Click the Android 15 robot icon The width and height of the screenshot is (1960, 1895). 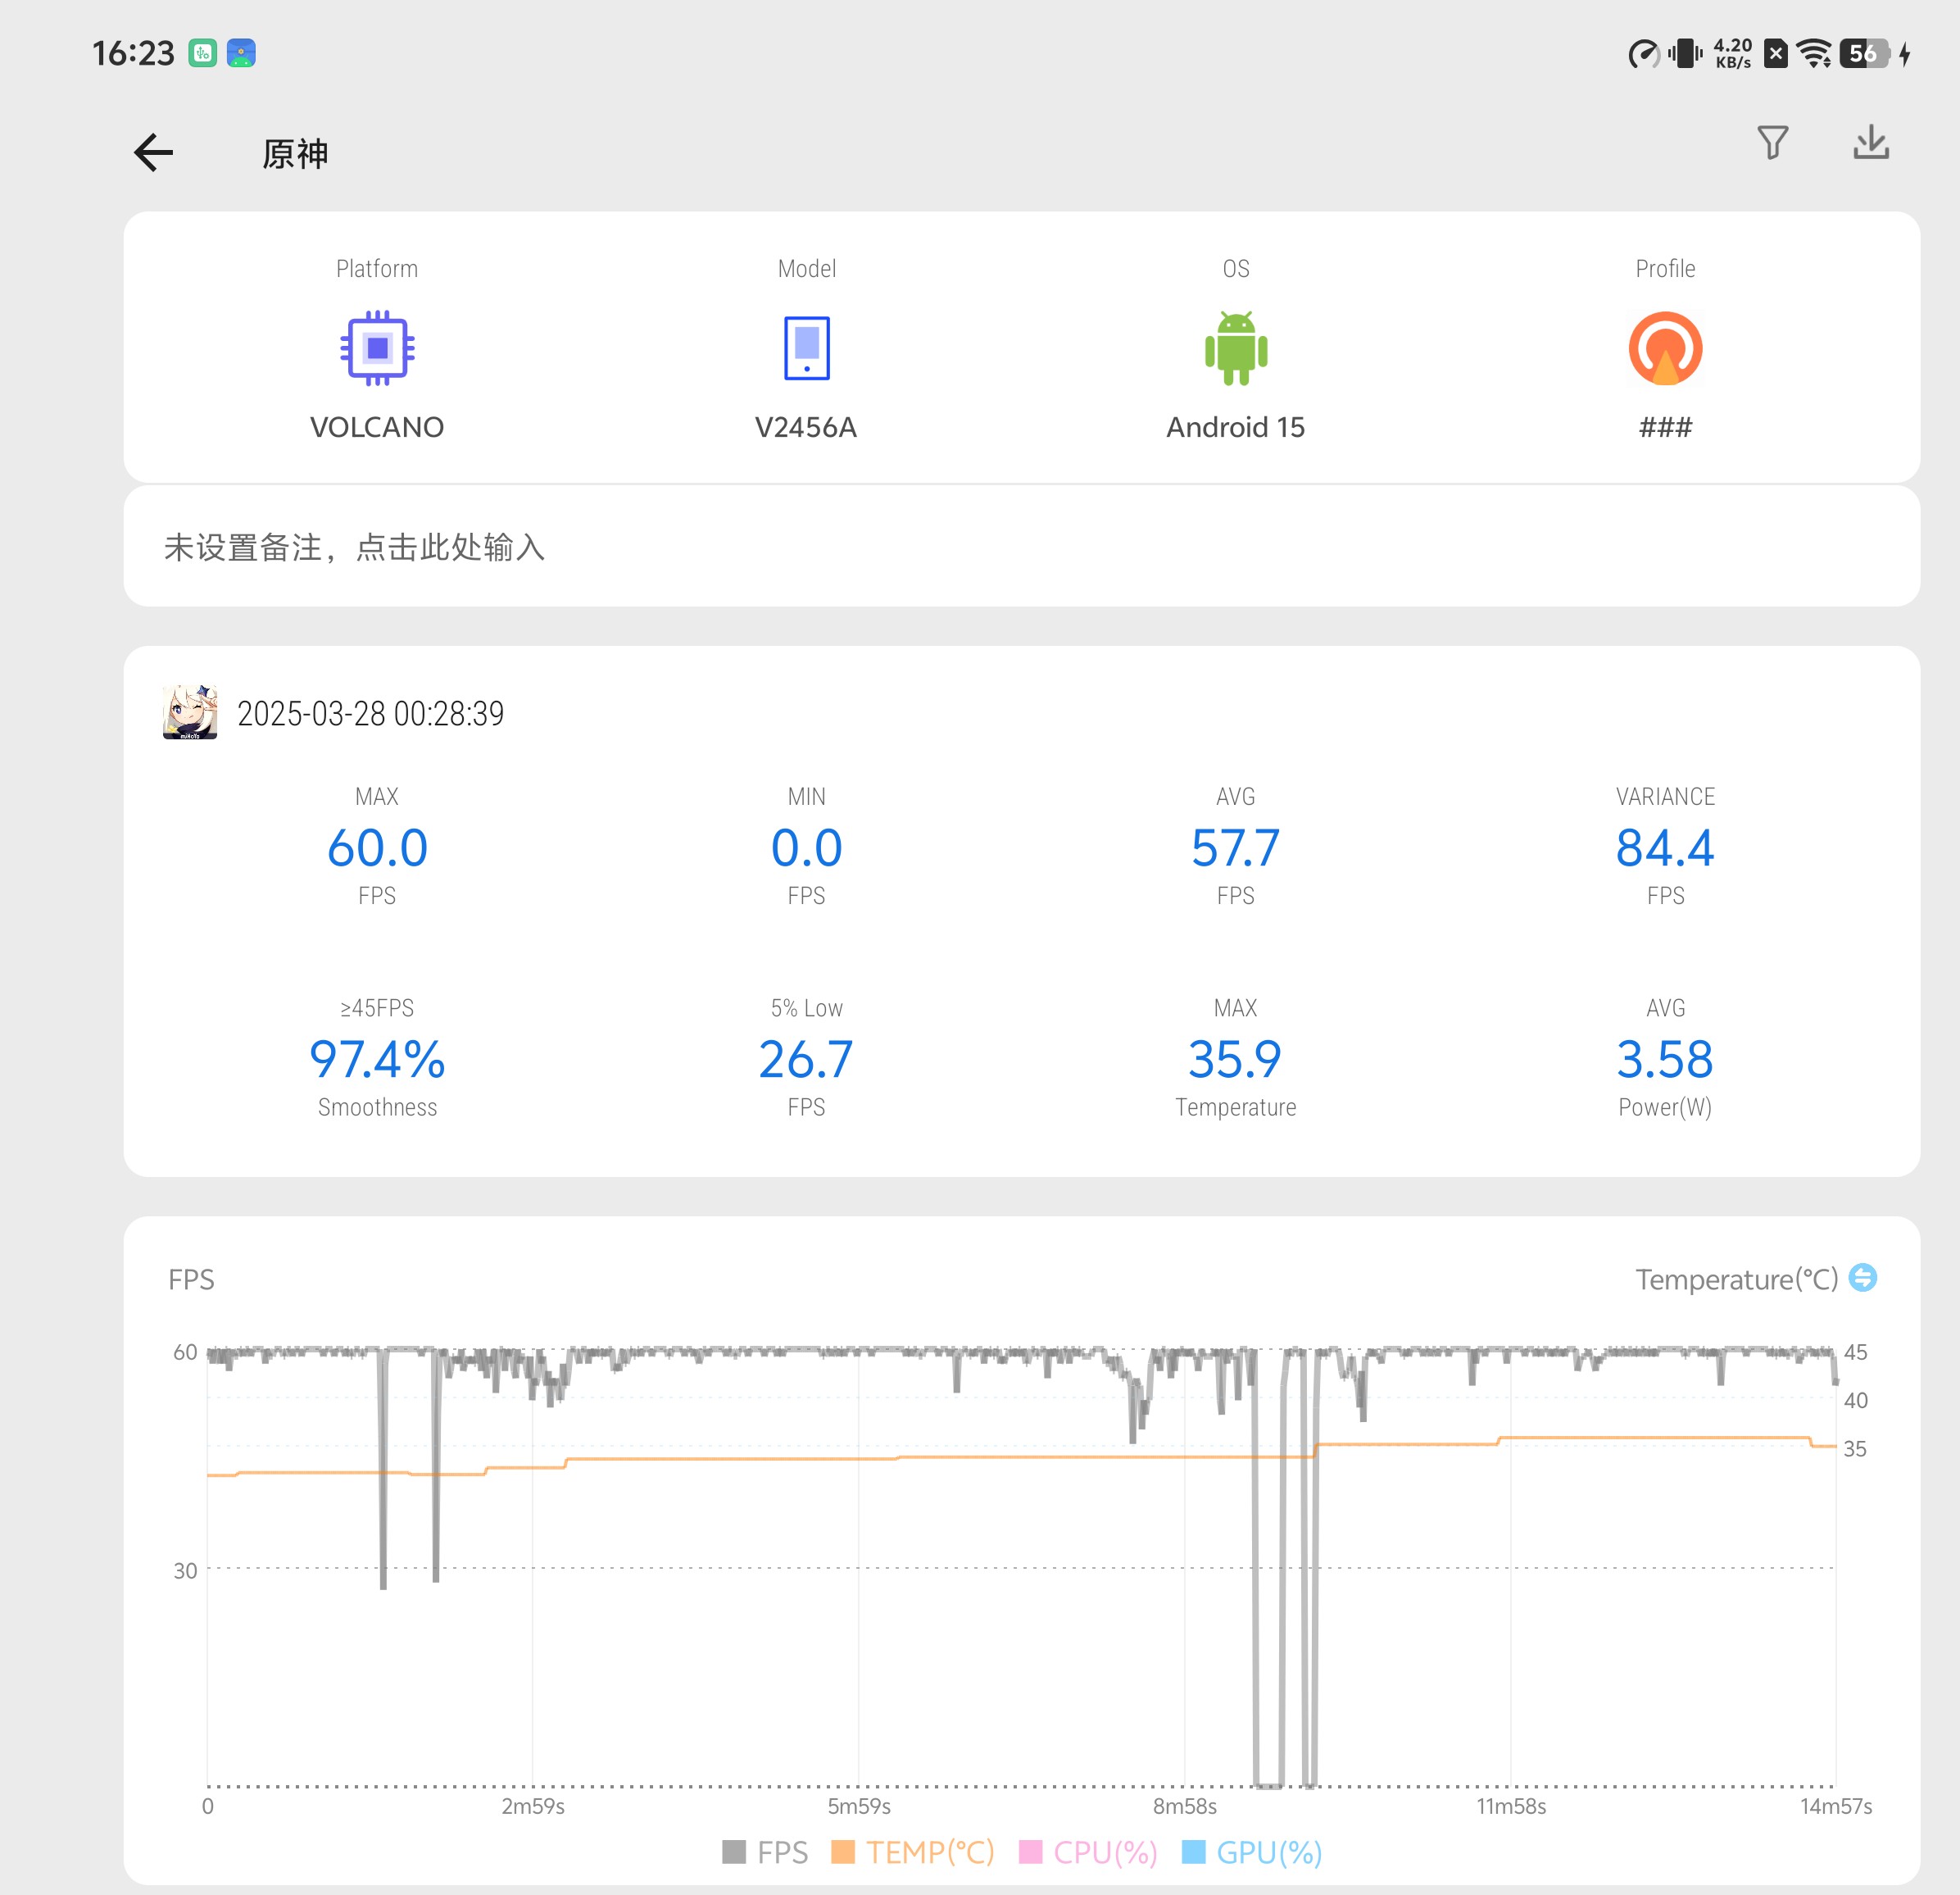[1236, 348]
